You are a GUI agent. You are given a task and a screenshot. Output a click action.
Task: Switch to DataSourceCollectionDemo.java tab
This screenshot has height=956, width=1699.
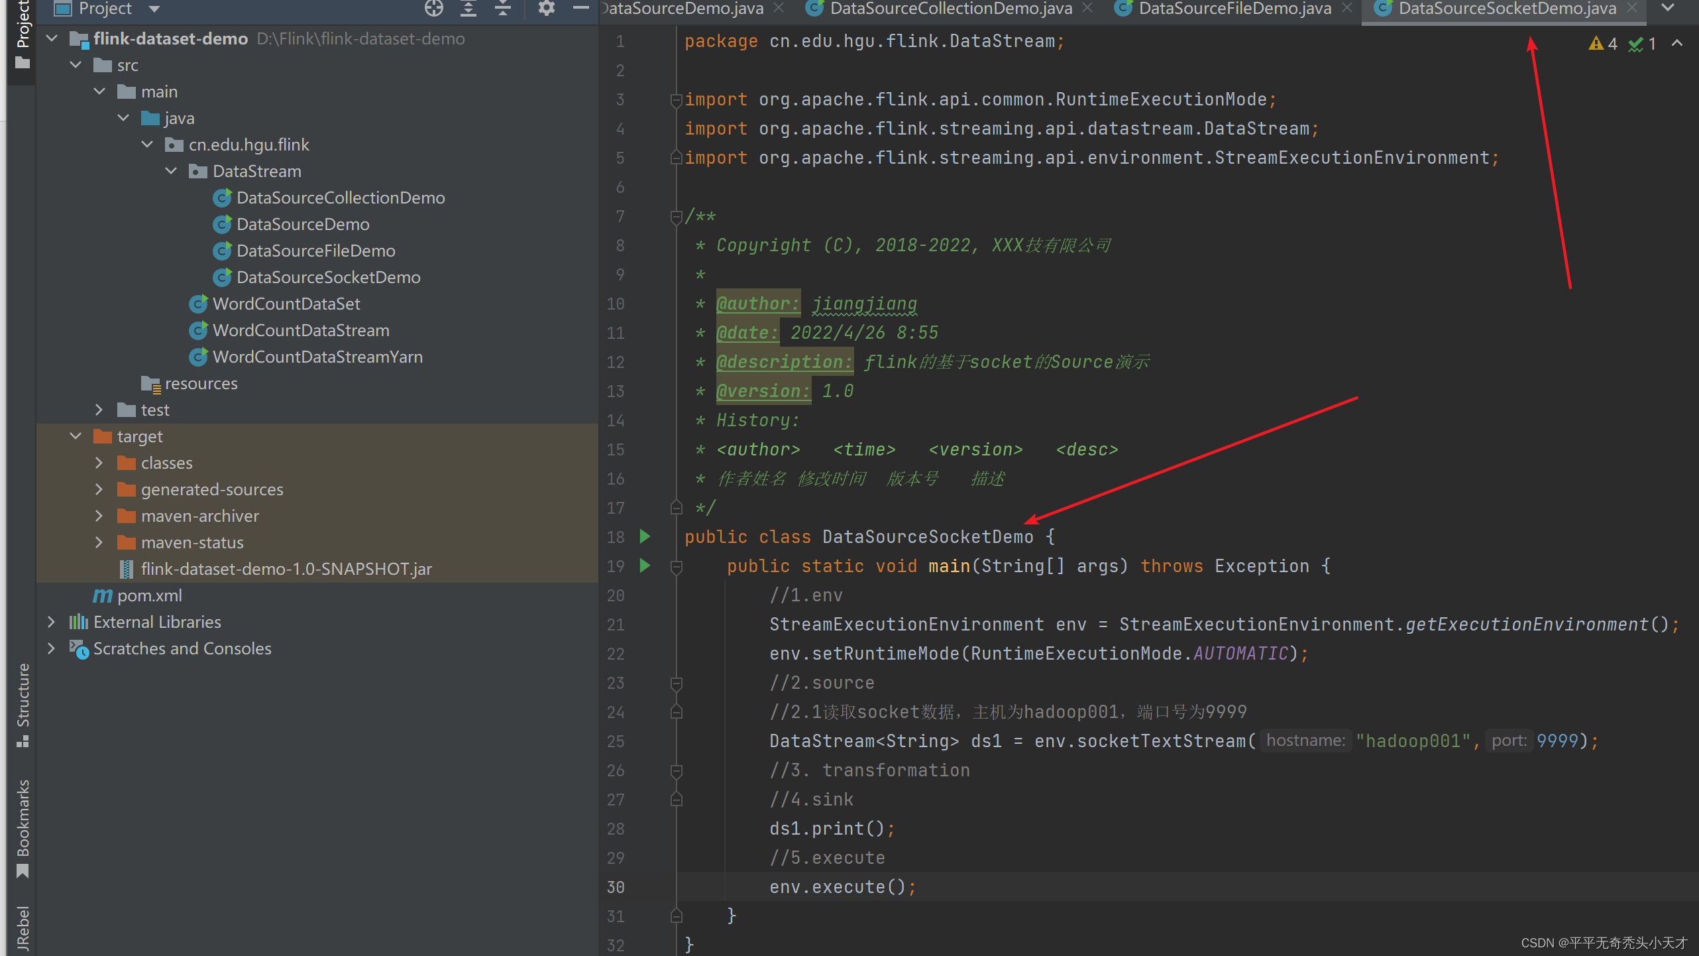tap(950, 9)
